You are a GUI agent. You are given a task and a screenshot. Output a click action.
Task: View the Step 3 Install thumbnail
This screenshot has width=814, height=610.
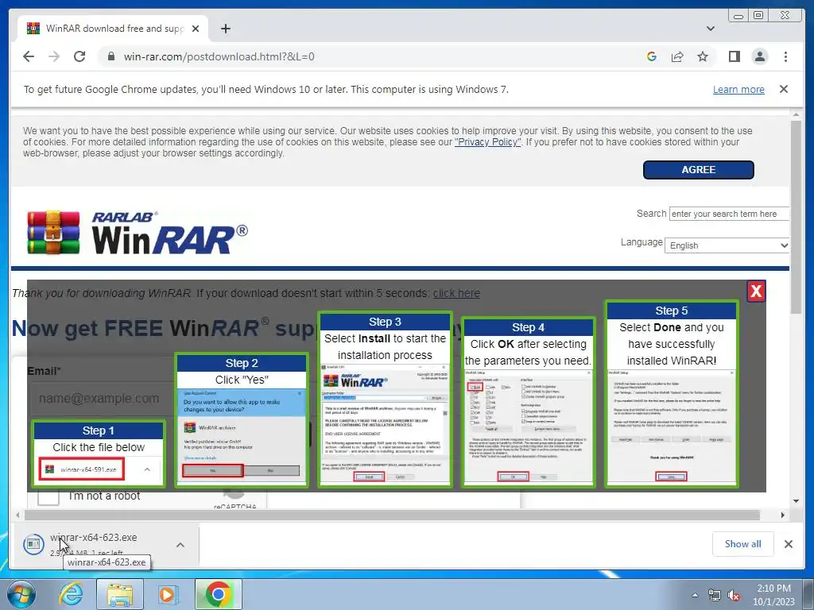[x=385, y=400]
